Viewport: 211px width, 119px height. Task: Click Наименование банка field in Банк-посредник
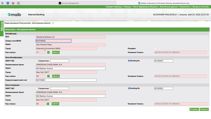tap(71, 92)
